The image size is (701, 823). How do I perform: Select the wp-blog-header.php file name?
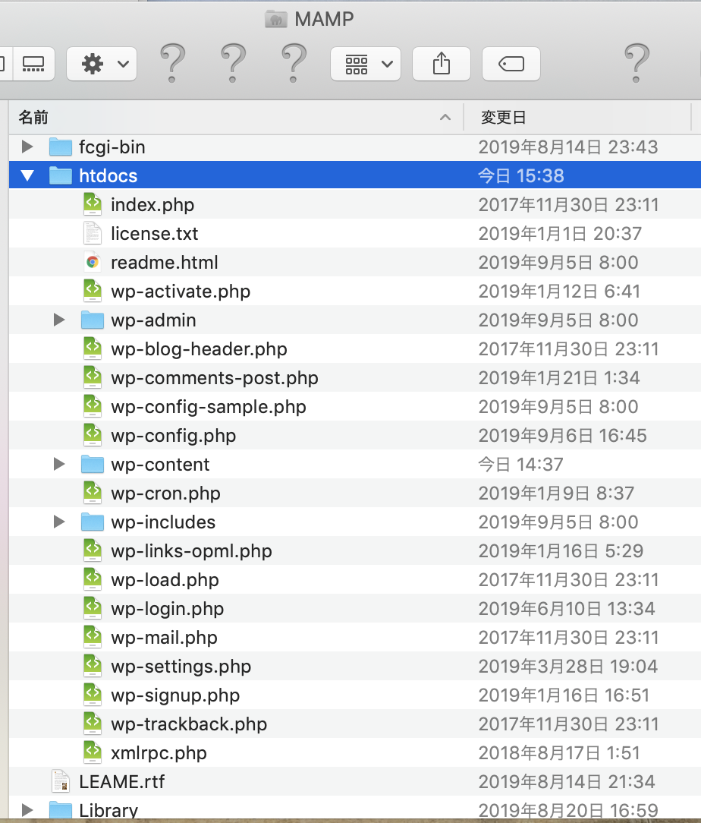pyautogui.click(x=200, y=349)
